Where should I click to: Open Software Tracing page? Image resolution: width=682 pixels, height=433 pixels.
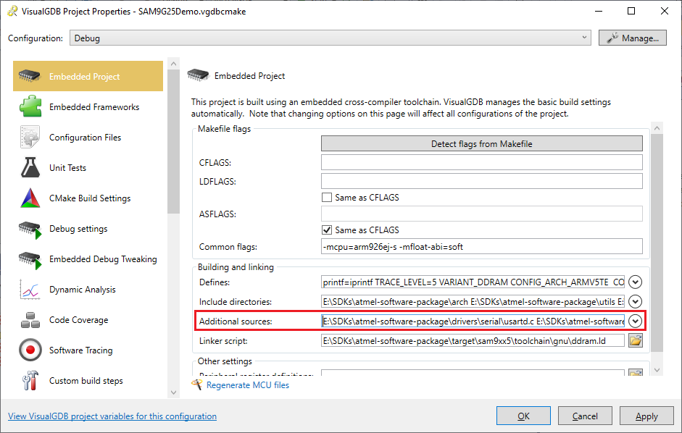[88, 350]
